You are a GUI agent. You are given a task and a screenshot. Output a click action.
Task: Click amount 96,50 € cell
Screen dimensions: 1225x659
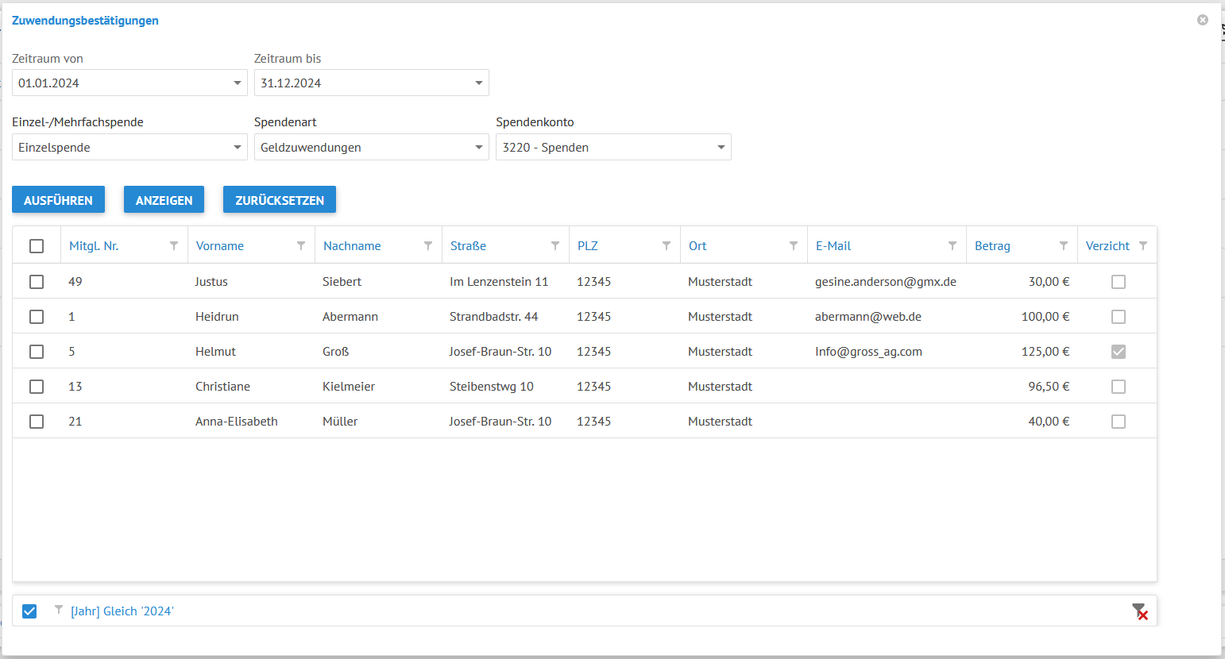pyautogui.click(x=1049, y=387)
